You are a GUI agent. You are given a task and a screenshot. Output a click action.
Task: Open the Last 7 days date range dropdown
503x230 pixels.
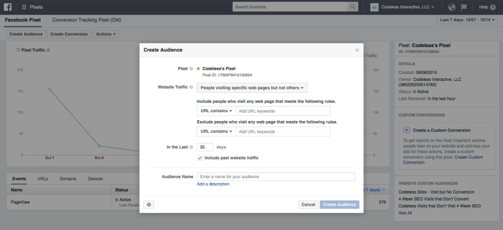(x=468, y=20)
